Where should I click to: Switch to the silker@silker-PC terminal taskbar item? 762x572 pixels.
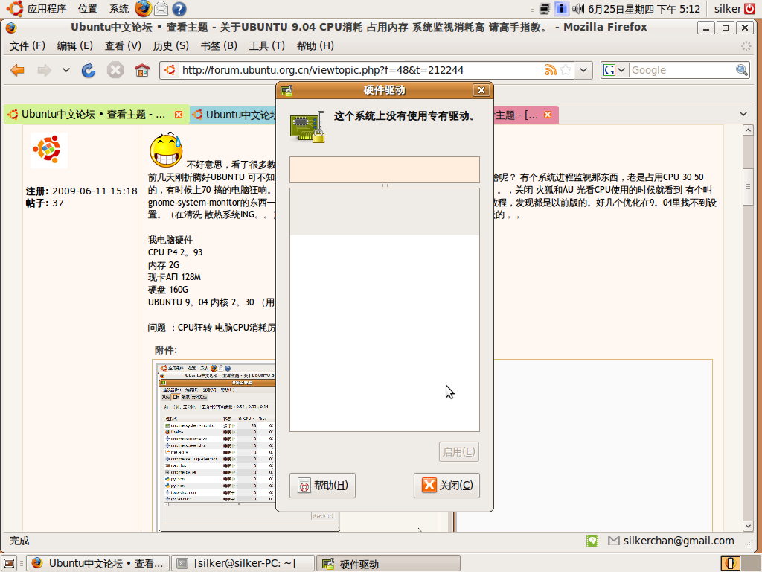click(243, 563)
